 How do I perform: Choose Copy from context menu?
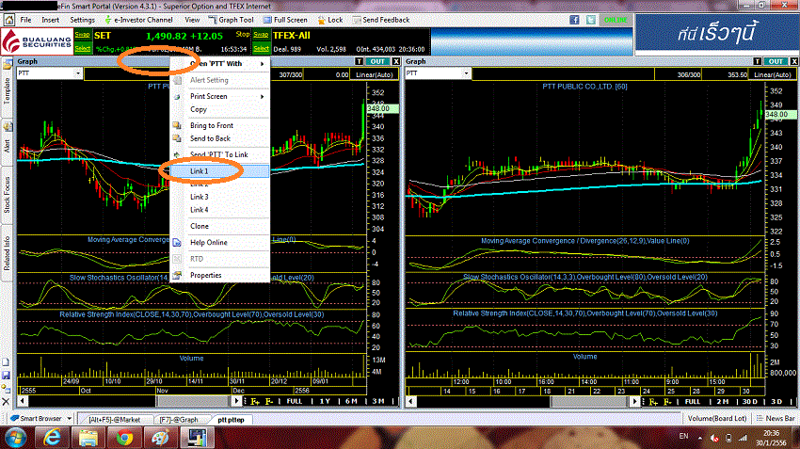[x=220, y=109]
